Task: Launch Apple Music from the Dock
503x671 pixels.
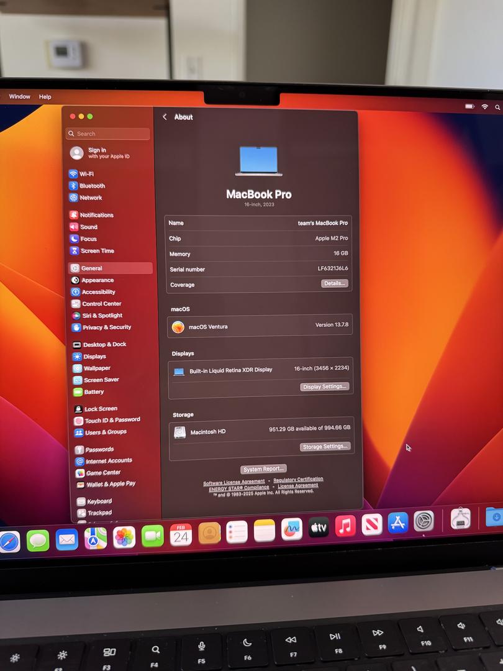Action: 345,526
